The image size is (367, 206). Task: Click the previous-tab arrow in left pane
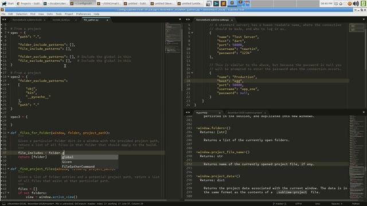click(x=3, y=19)
